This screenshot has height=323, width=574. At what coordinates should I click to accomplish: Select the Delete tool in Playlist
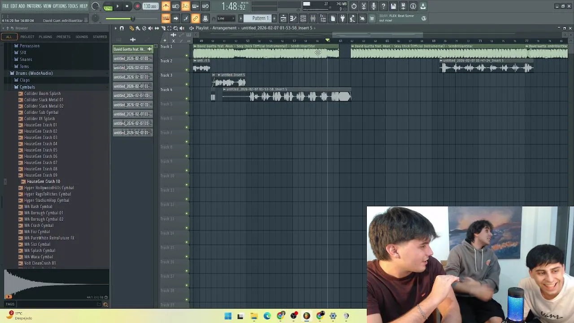pos(144,28)
